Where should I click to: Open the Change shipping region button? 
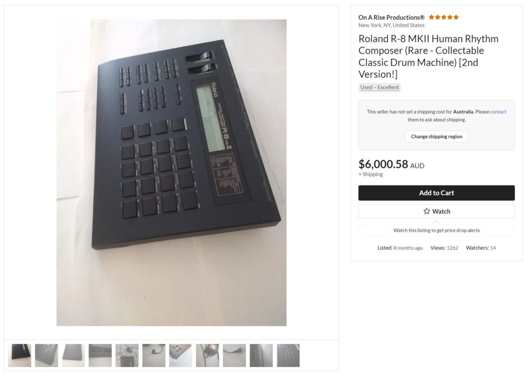436,137
